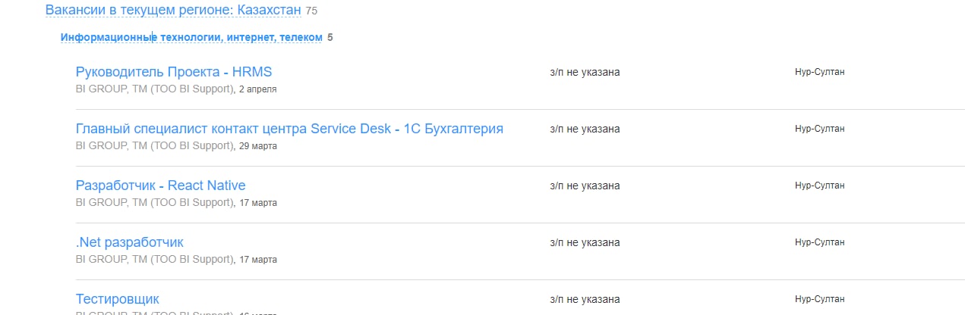
Task: Open the "Руководитель Проекта - HRMS" vacancy
Action: click(x=174, y=72)
